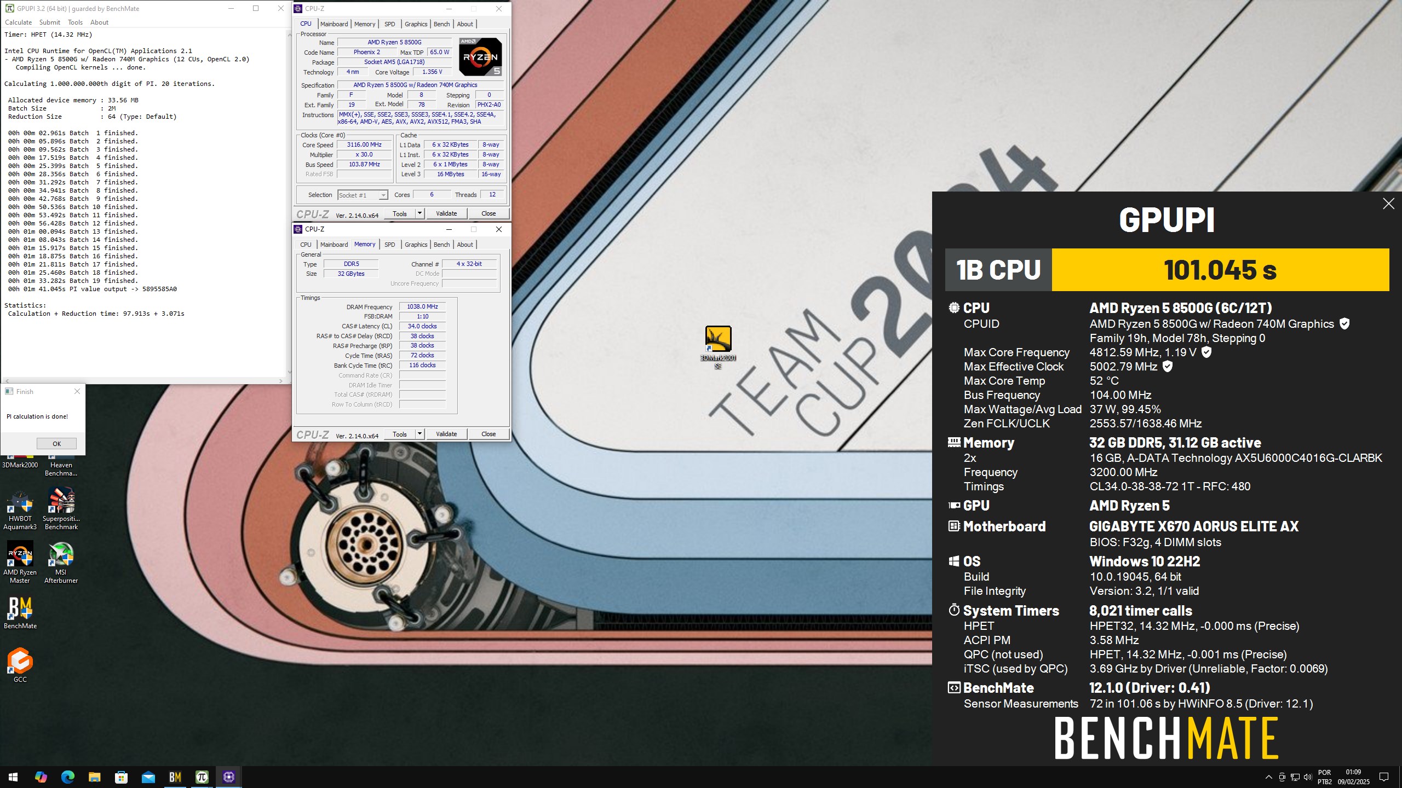Screen dimensions: 1402x788
Task: Click the Core Speed value field
Action: click(364, 145)
